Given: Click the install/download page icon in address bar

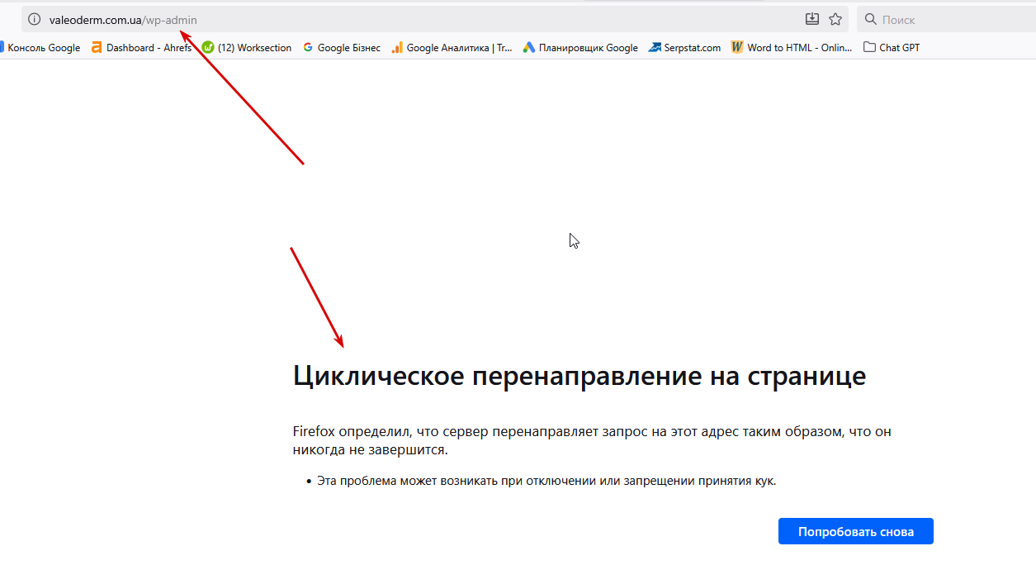Looking at the screenshot, I should (812, 19).
